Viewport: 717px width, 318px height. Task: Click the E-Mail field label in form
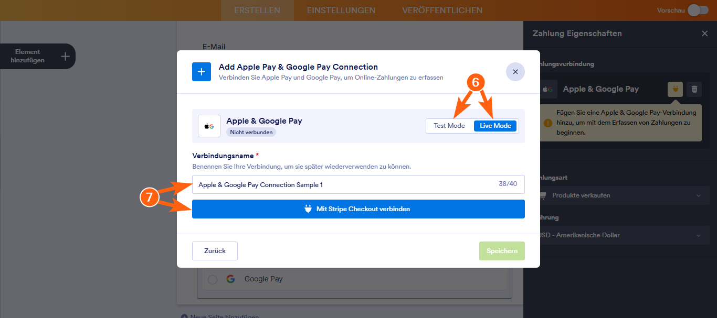(214, 47)
